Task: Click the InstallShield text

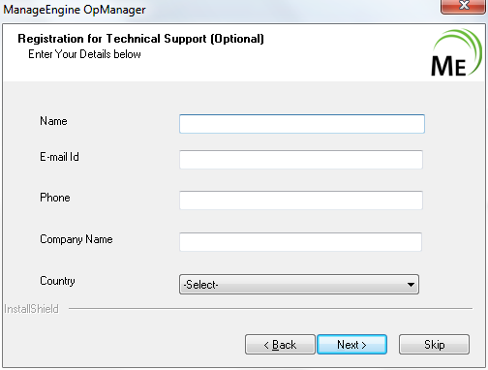Action: click(31, 309)
